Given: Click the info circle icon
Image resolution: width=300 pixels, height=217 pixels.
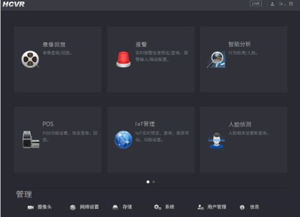Looking at the screenshot, I should tap(242, 207).
